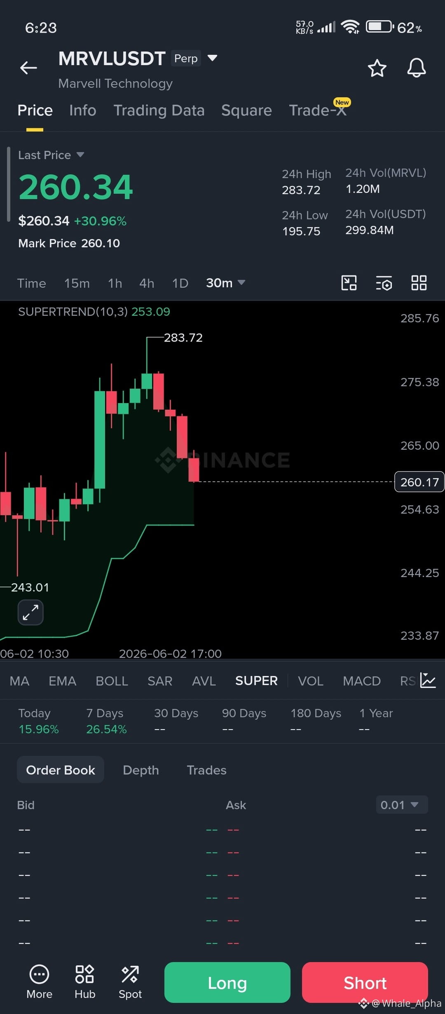Tap the Long button

(227, 983)
